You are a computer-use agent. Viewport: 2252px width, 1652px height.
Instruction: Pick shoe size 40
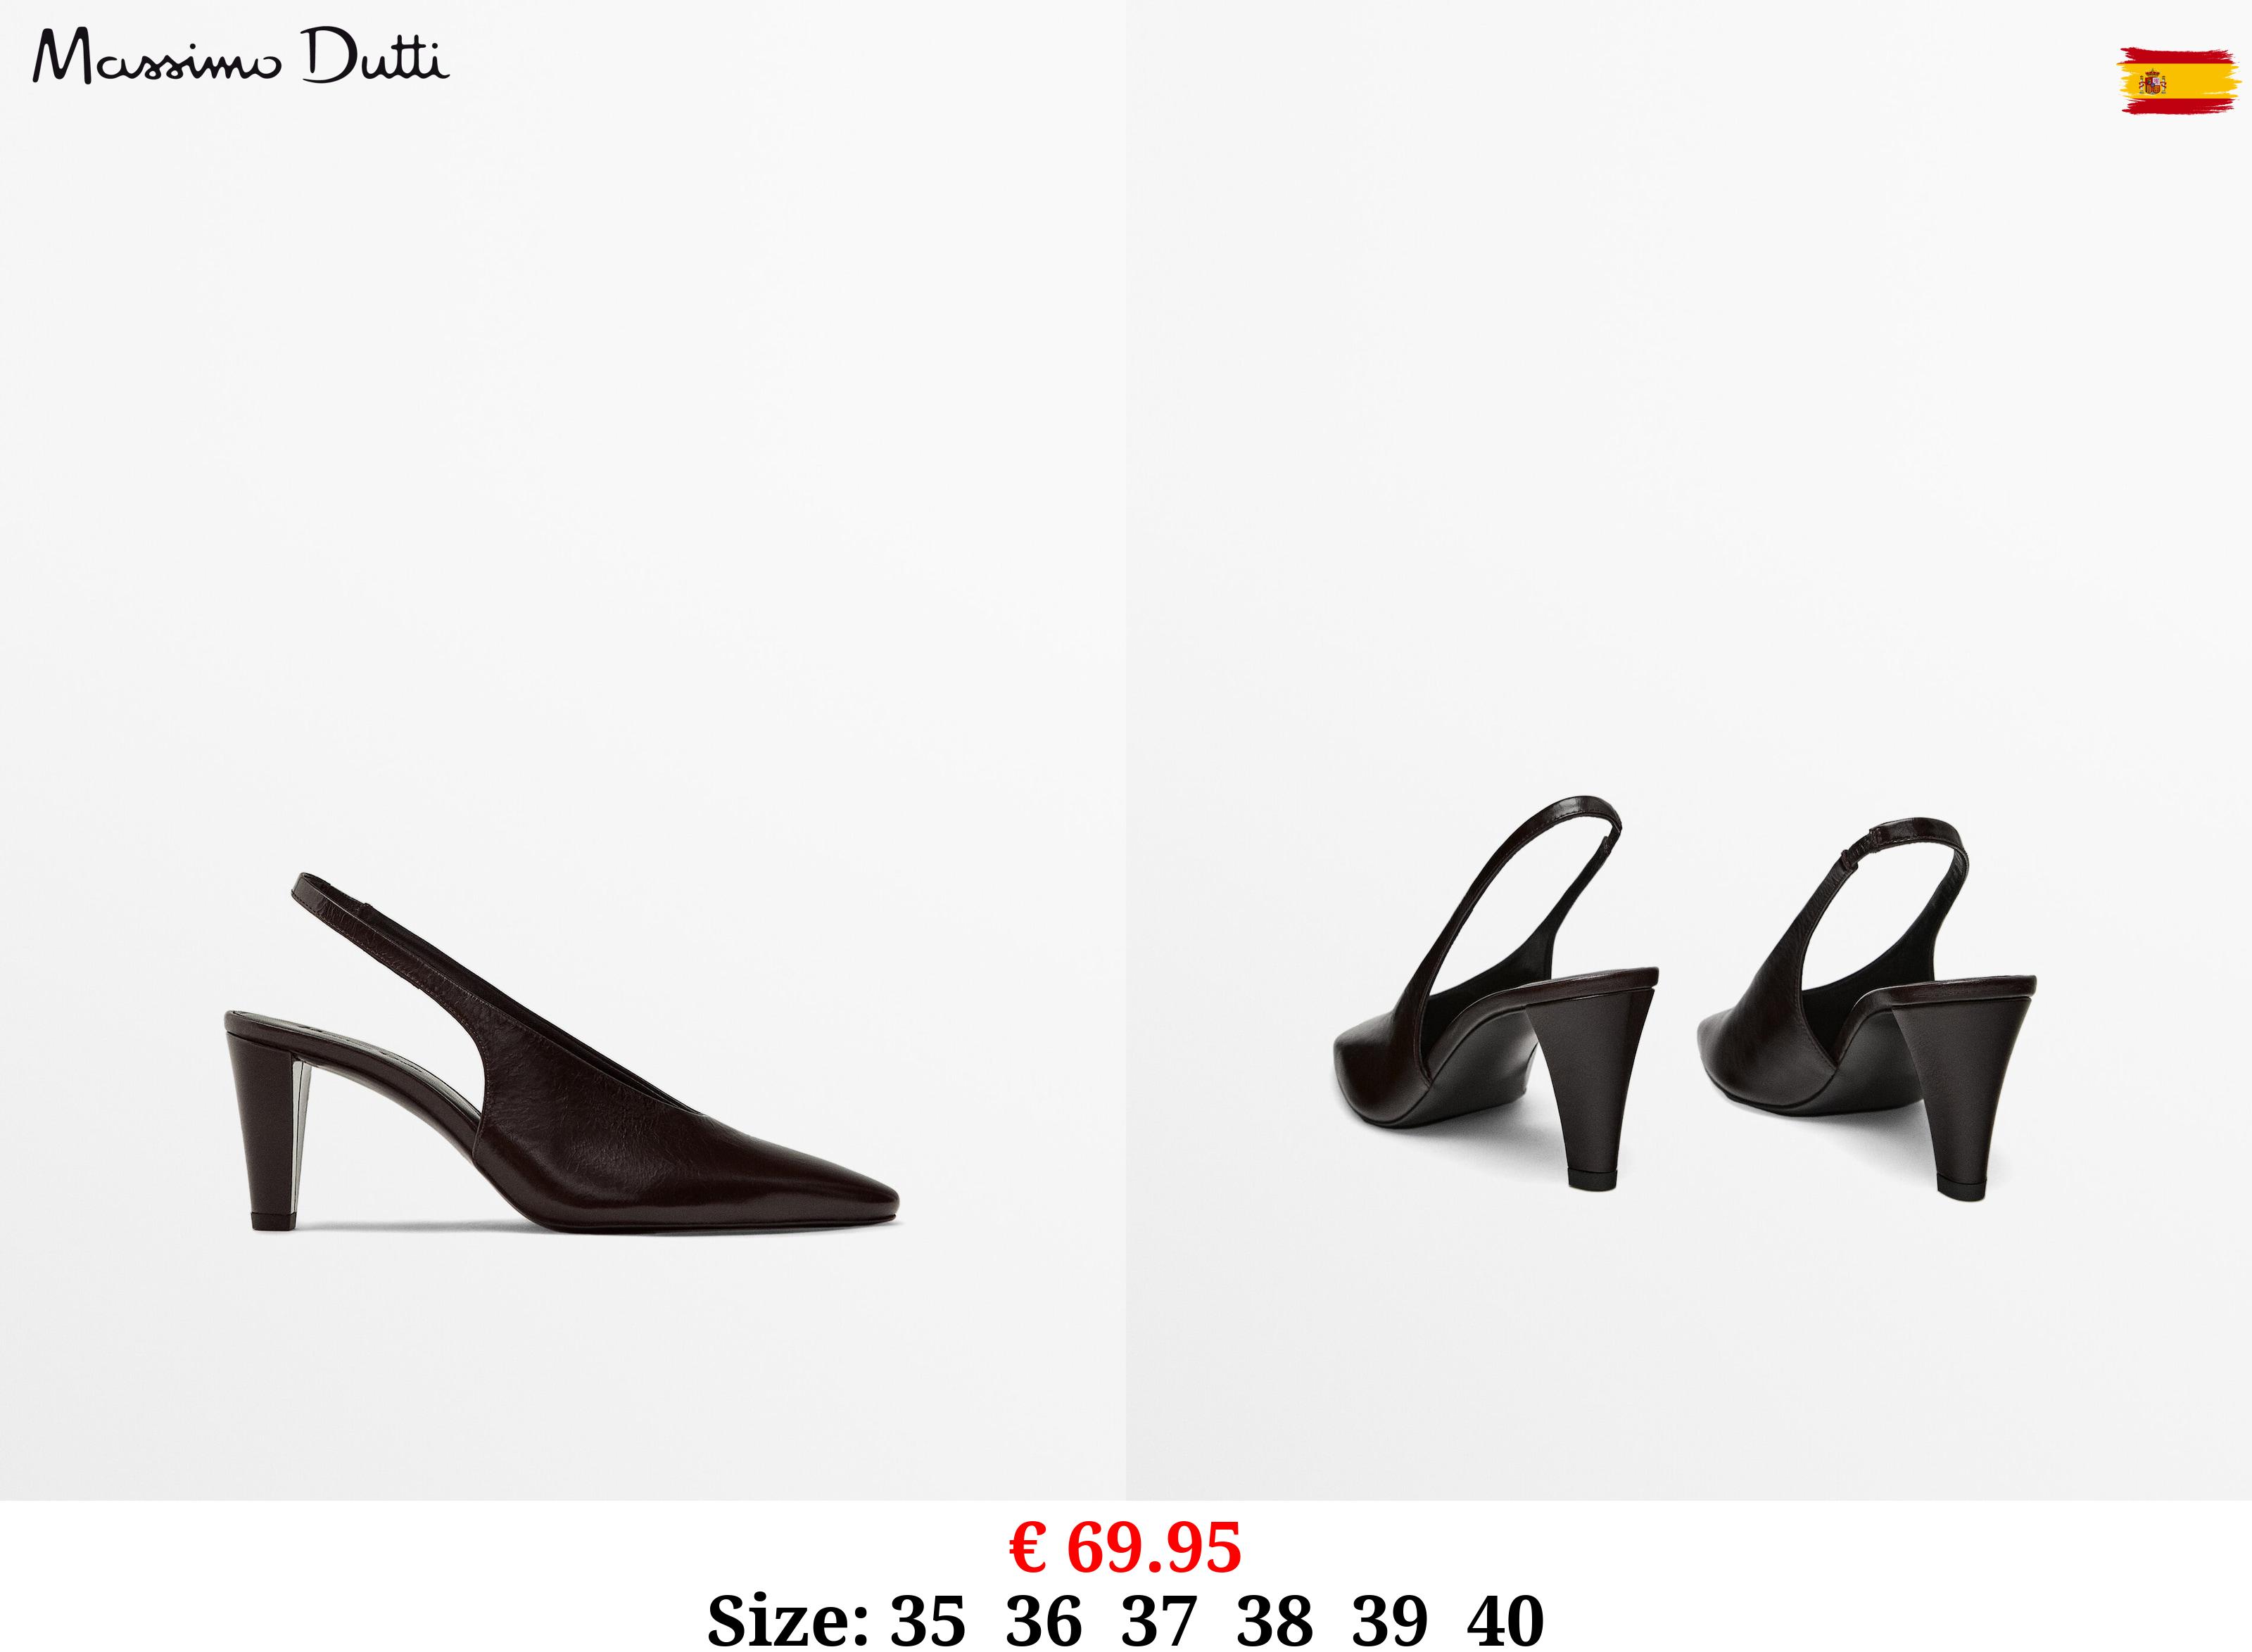(x=1506, y=1619)
